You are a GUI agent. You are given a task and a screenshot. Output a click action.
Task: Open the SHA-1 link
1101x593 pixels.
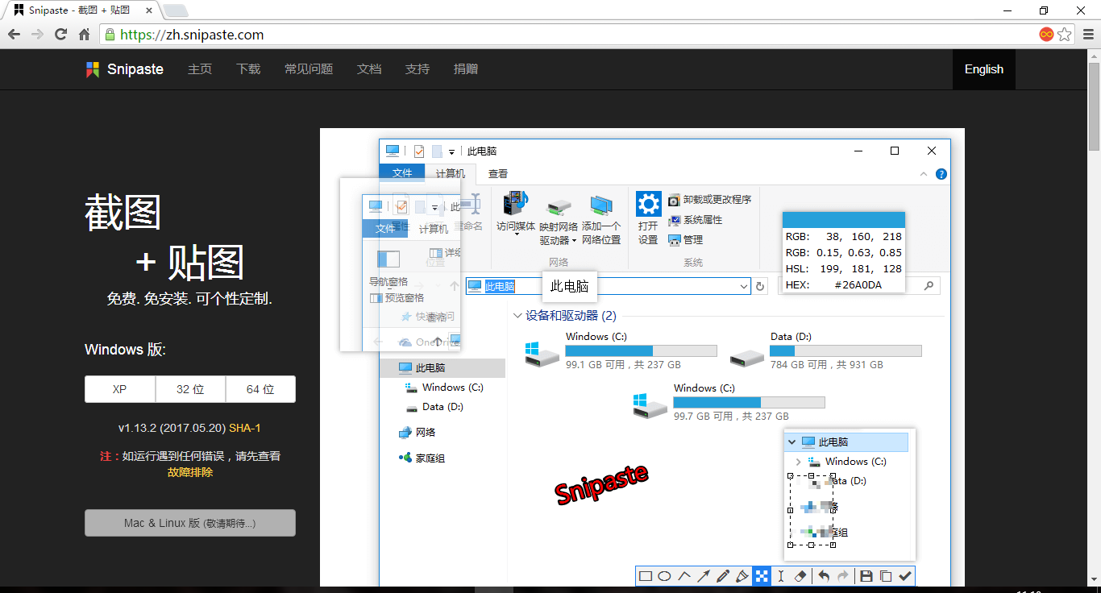[245, 428]
